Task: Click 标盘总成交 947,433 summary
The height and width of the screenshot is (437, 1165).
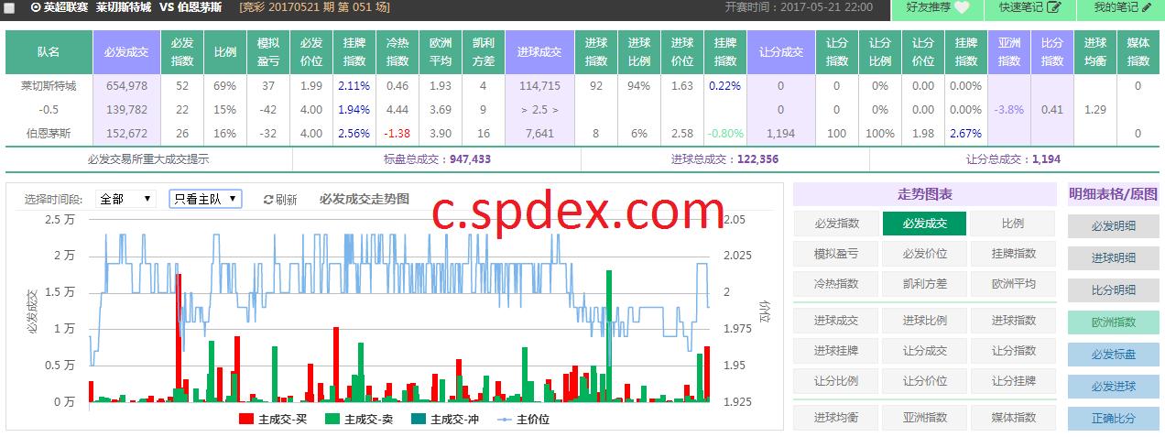Action: (x=437, y=158)
